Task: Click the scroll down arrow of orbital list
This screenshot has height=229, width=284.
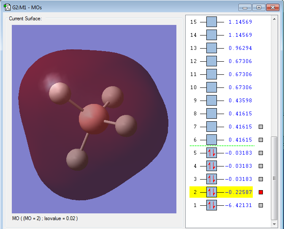Action: point(274,224)
